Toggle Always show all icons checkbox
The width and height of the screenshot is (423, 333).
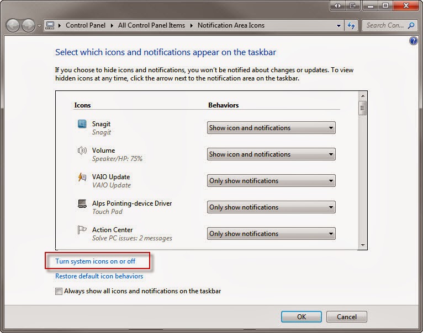coord(59,291)
